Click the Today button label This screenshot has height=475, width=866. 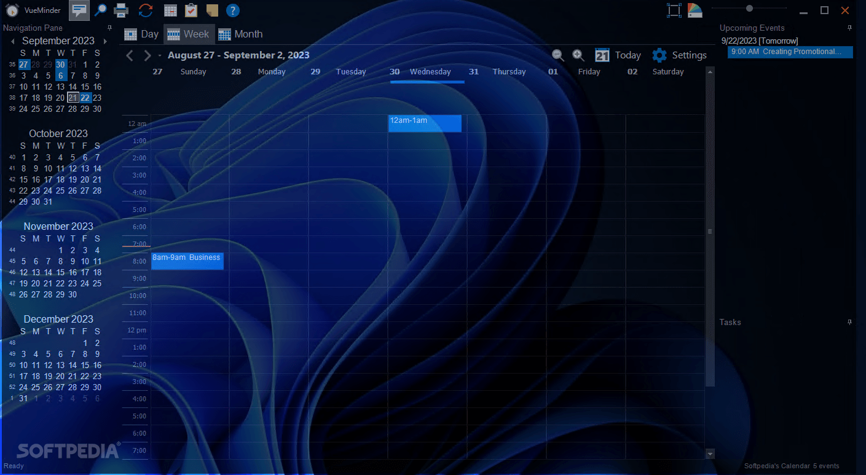click(x=628, y=55)
